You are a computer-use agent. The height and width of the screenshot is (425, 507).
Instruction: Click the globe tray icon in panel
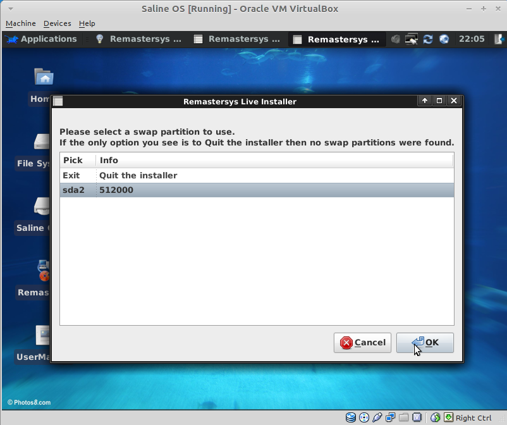coord(444,39)
